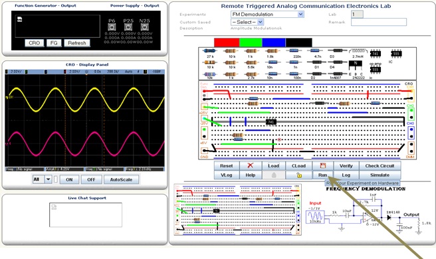Choose the green wire color swatch
Viewport: 436px width, 259px height.
[x=251, y=43]
